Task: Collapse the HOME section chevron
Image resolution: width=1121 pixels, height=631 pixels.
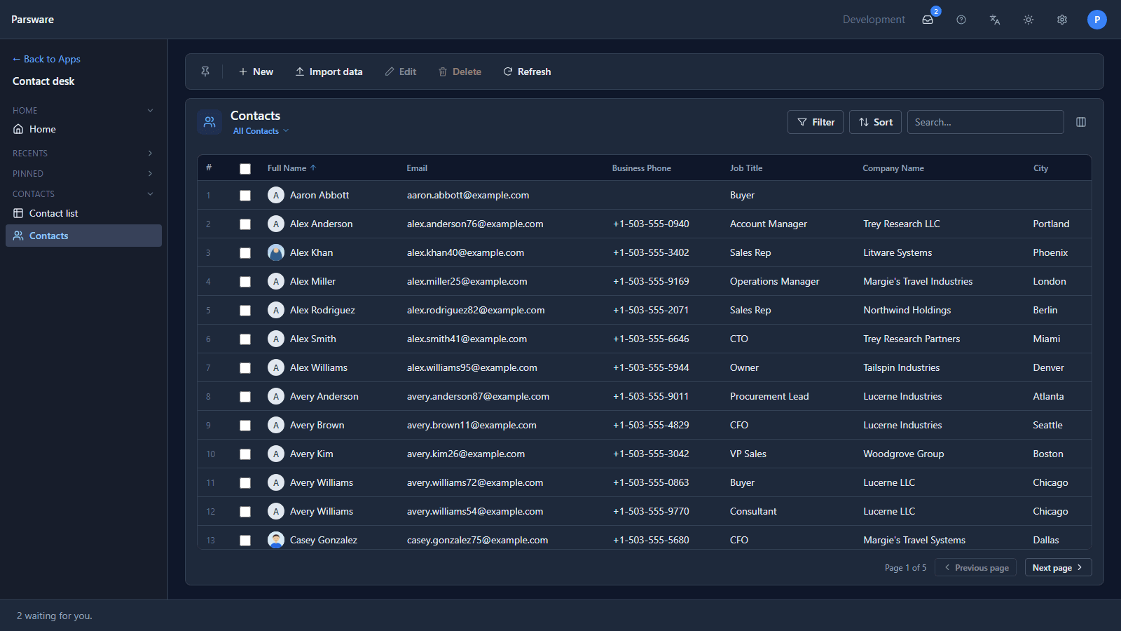Action: click(150, 110)
